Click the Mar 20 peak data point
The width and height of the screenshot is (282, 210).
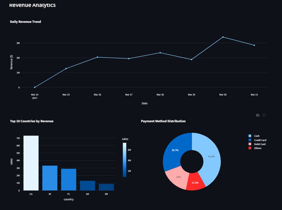point(223,37)
